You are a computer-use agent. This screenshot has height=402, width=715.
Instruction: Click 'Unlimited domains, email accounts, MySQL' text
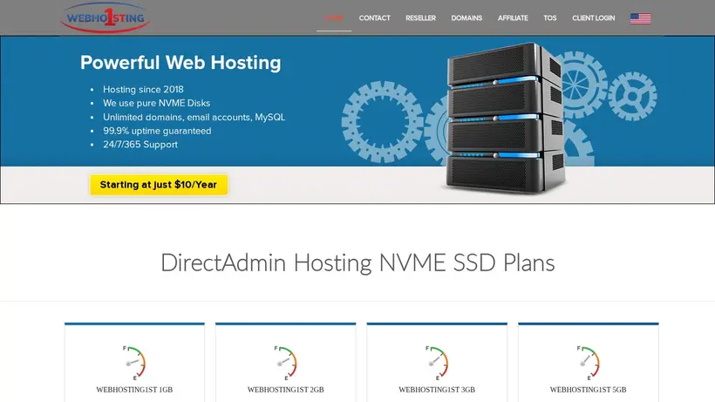pos(194,117)
